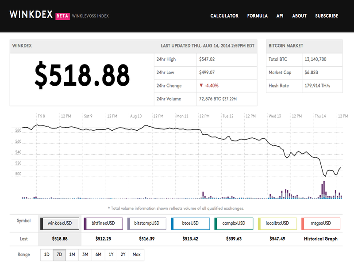Image resolution: width=354 pixels, height=265 pixels.
Task: Select the winkdexUSD symbol
Action: (60, 223)
